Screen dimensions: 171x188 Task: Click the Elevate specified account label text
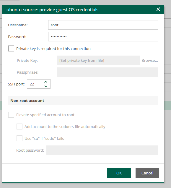tap(45, 115)
